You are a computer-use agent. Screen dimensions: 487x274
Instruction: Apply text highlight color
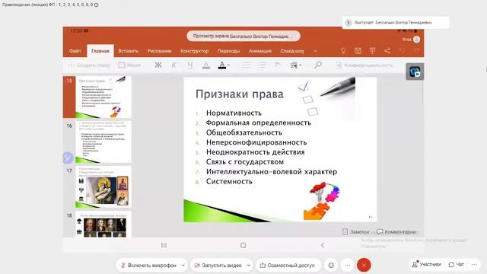point(206,65)
